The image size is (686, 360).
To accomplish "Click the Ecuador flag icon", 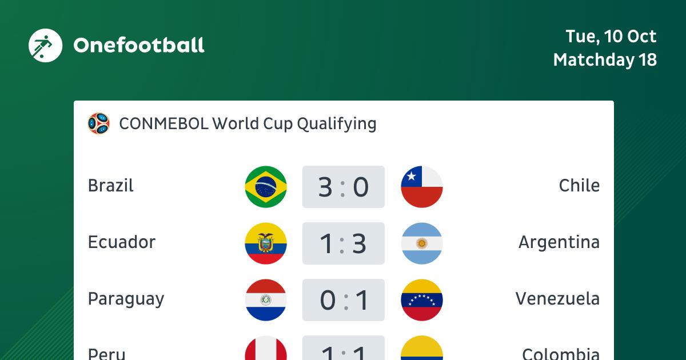I will [x=266, y=243].
